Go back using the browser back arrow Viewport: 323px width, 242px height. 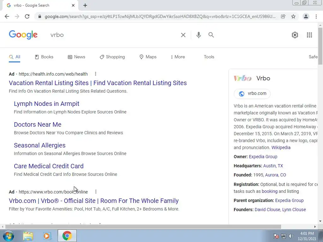click(x=7, y=16)
